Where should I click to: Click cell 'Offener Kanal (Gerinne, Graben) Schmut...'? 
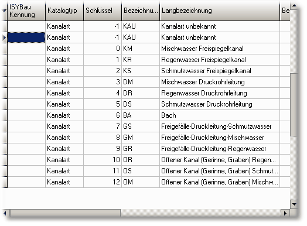[220, 171]
